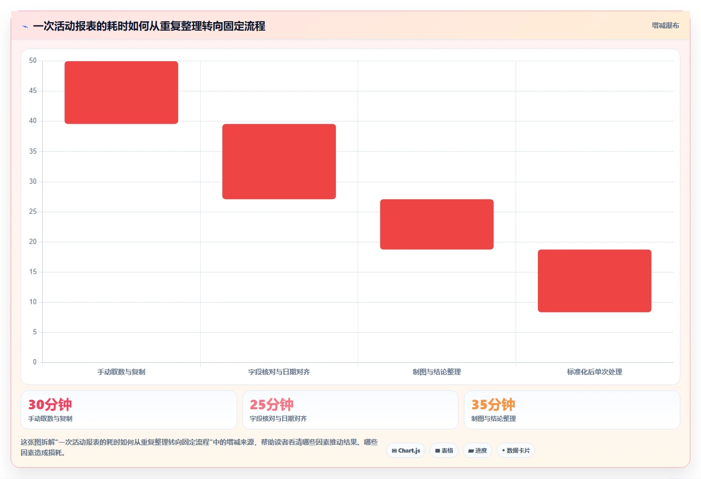Click 字段核对与日期对齐 caption under 25分钟
This screenshot has height=479, width=701.
pos(278,419)
